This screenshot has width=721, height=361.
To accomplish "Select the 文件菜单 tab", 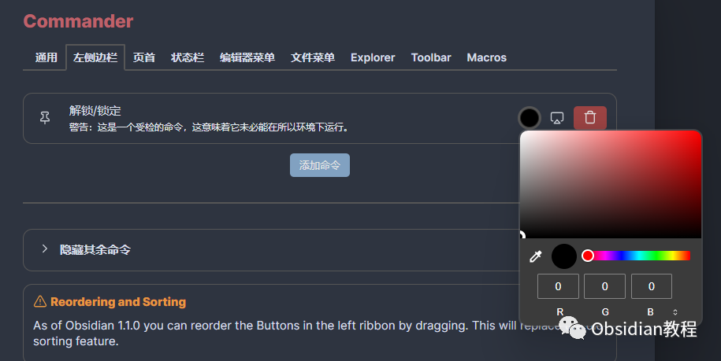I will [313, 57].
